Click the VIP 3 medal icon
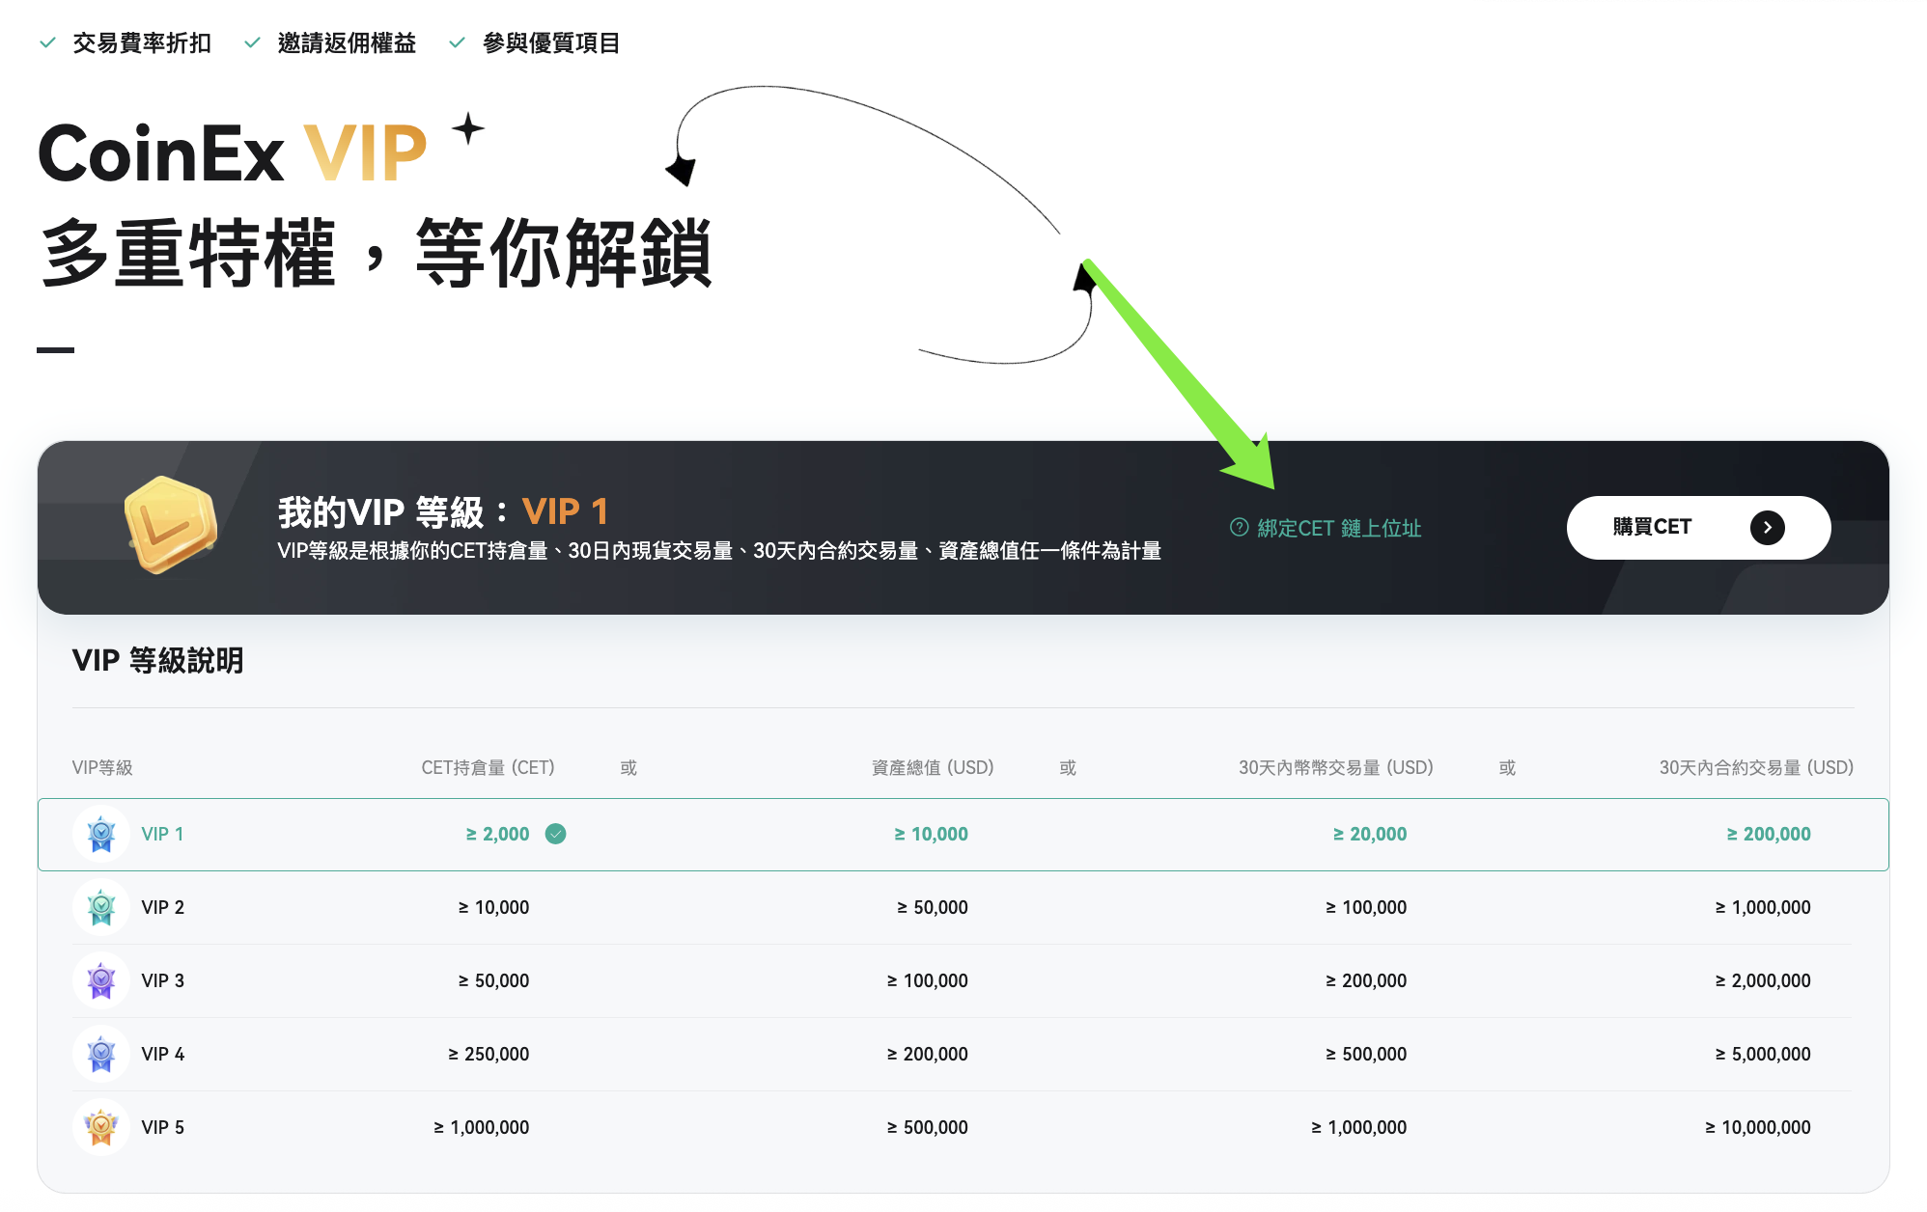The image size is (1927, 1212). point(101,980)
